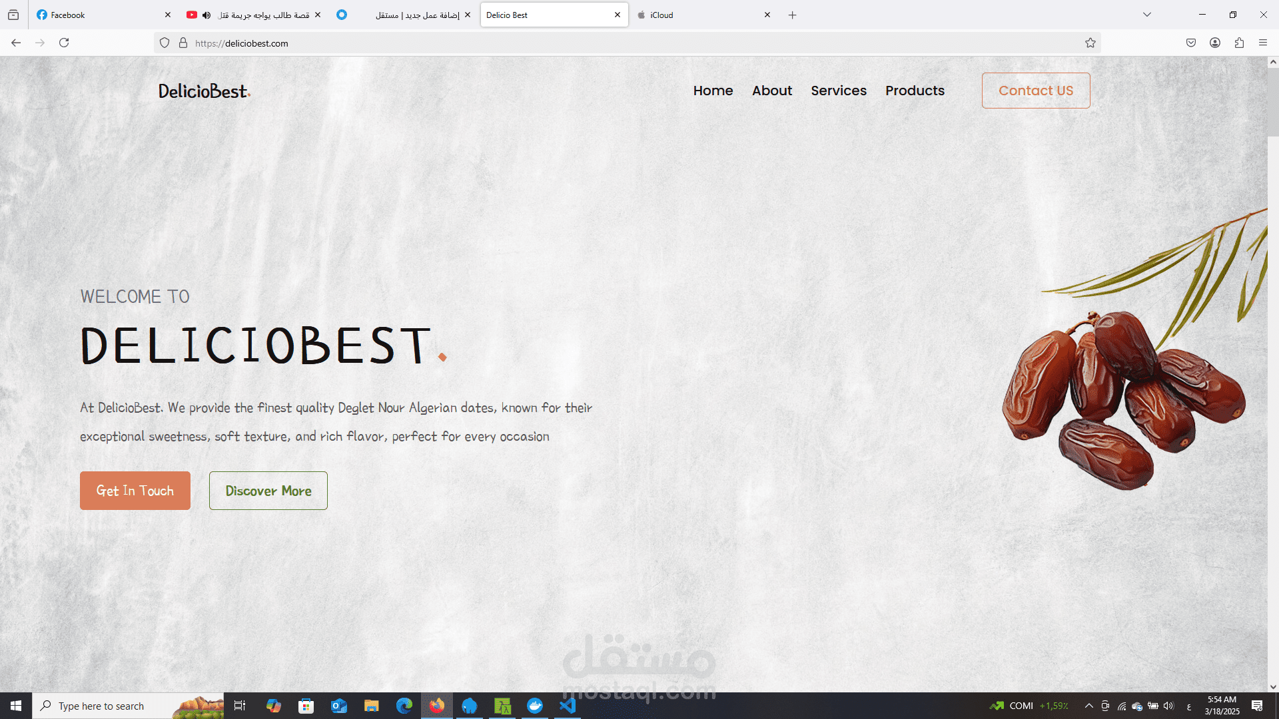This screenshot has width=1279, height=719.
Task: Reload the current page
Action: pos(64,43)
